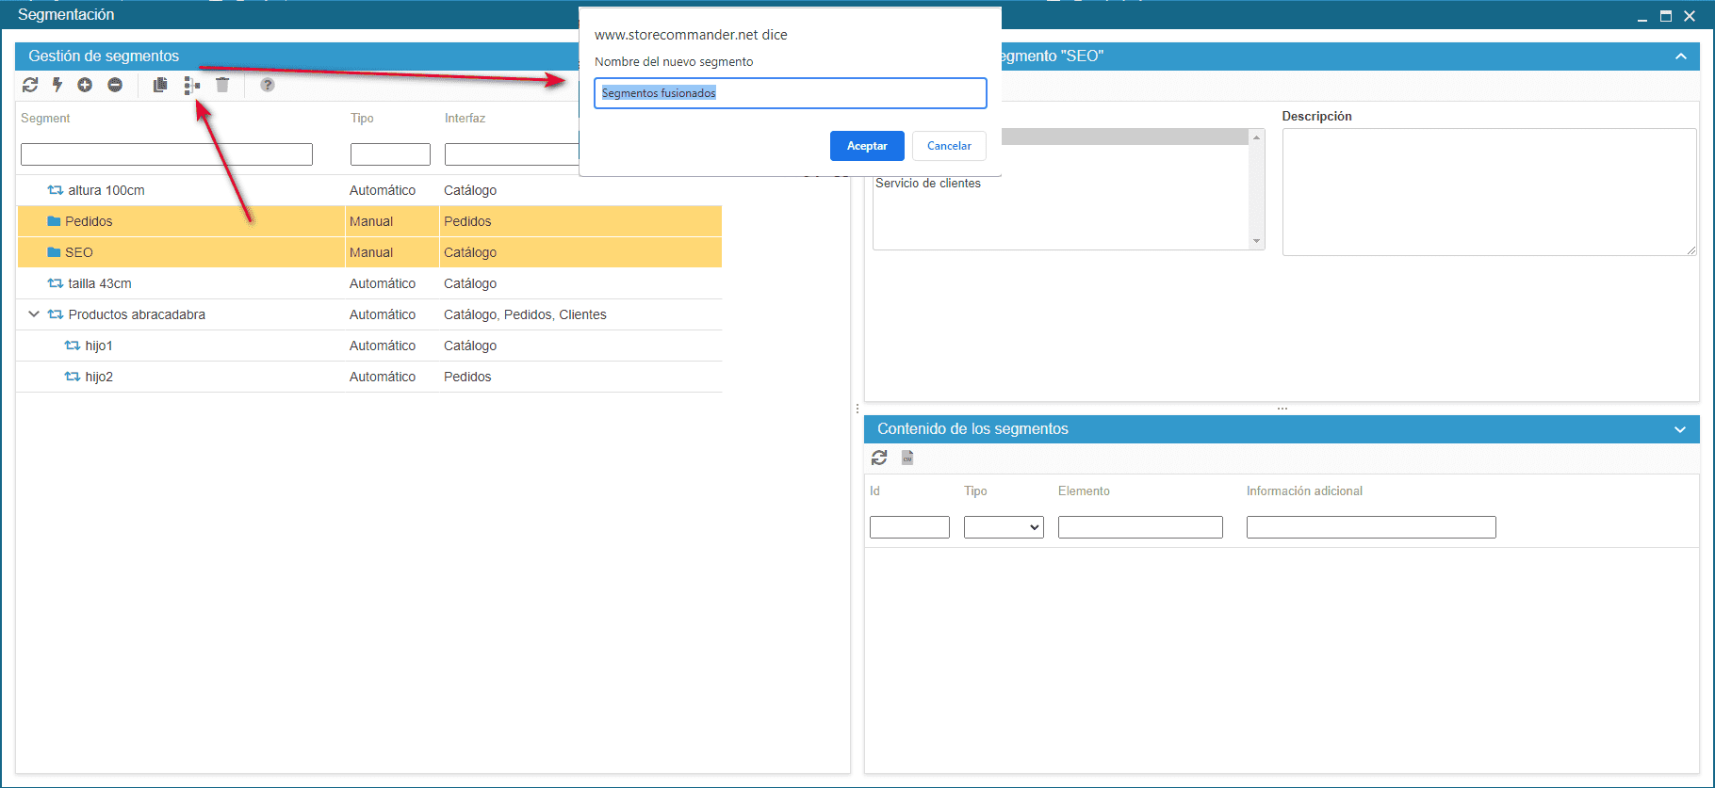Screen dimensions: 1715x788
Task: Collapse the Contenido de los segmentos panel
Action: [1680, 429]
